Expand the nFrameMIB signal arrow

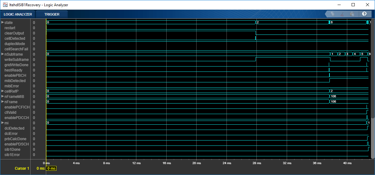[x=2, y=96]
